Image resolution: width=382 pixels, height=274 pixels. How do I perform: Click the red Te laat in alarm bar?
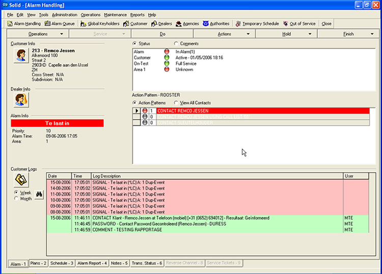tap(57, 123)
